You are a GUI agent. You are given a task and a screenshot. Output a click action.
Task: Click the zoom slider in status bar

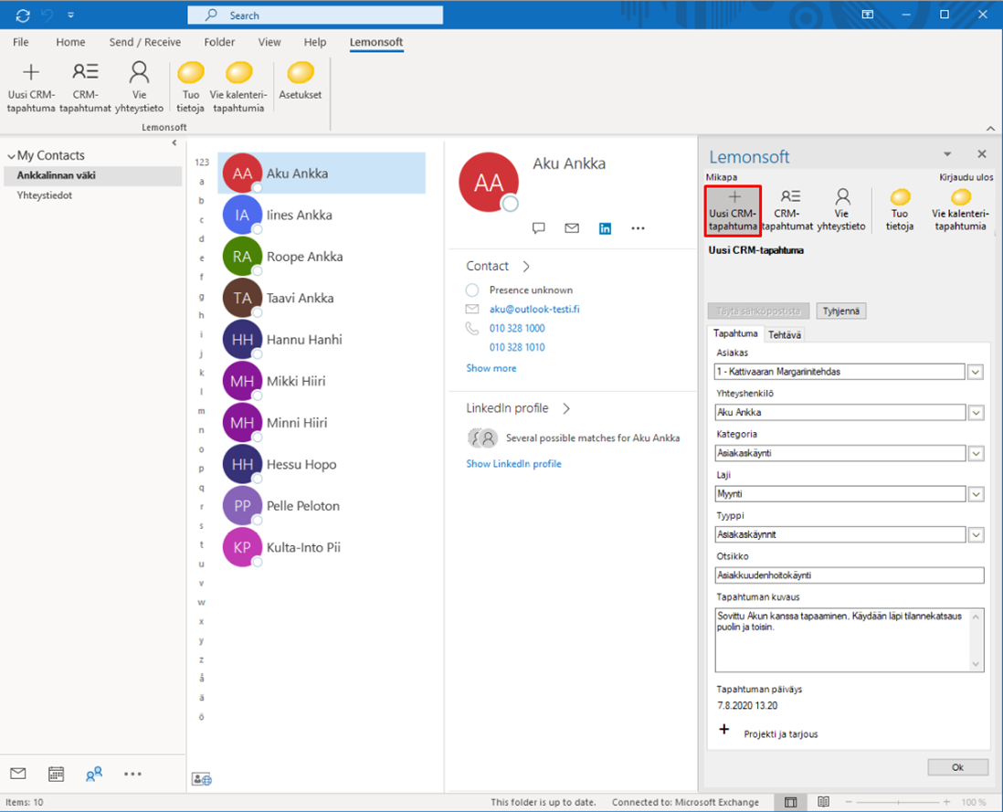click(x=898, y=802)
